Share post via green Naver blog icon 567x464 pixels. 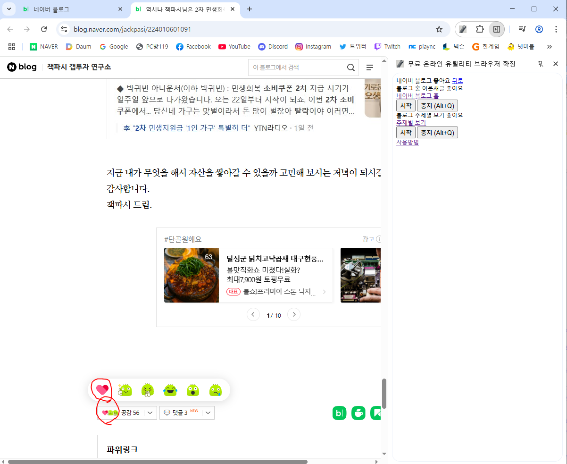coord(339,413)
